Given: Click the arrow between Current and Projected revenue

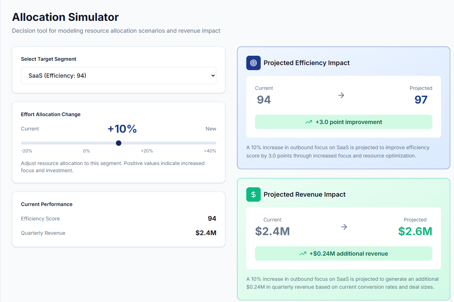Looking at the screenshot, I should point(344,226).
